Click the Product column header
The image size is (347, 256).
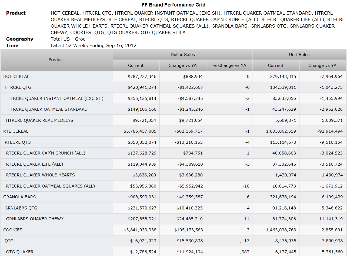point(56,60)
